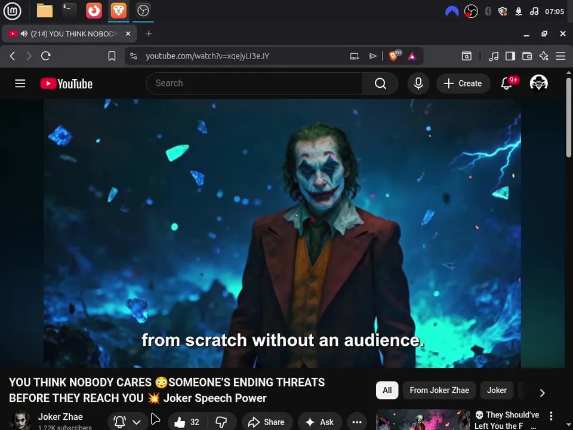Image resolution: width=573 pixels, height=430 pixels.
Task: Select the YOU THINK NOBODY tab
Action: point(69,33)
